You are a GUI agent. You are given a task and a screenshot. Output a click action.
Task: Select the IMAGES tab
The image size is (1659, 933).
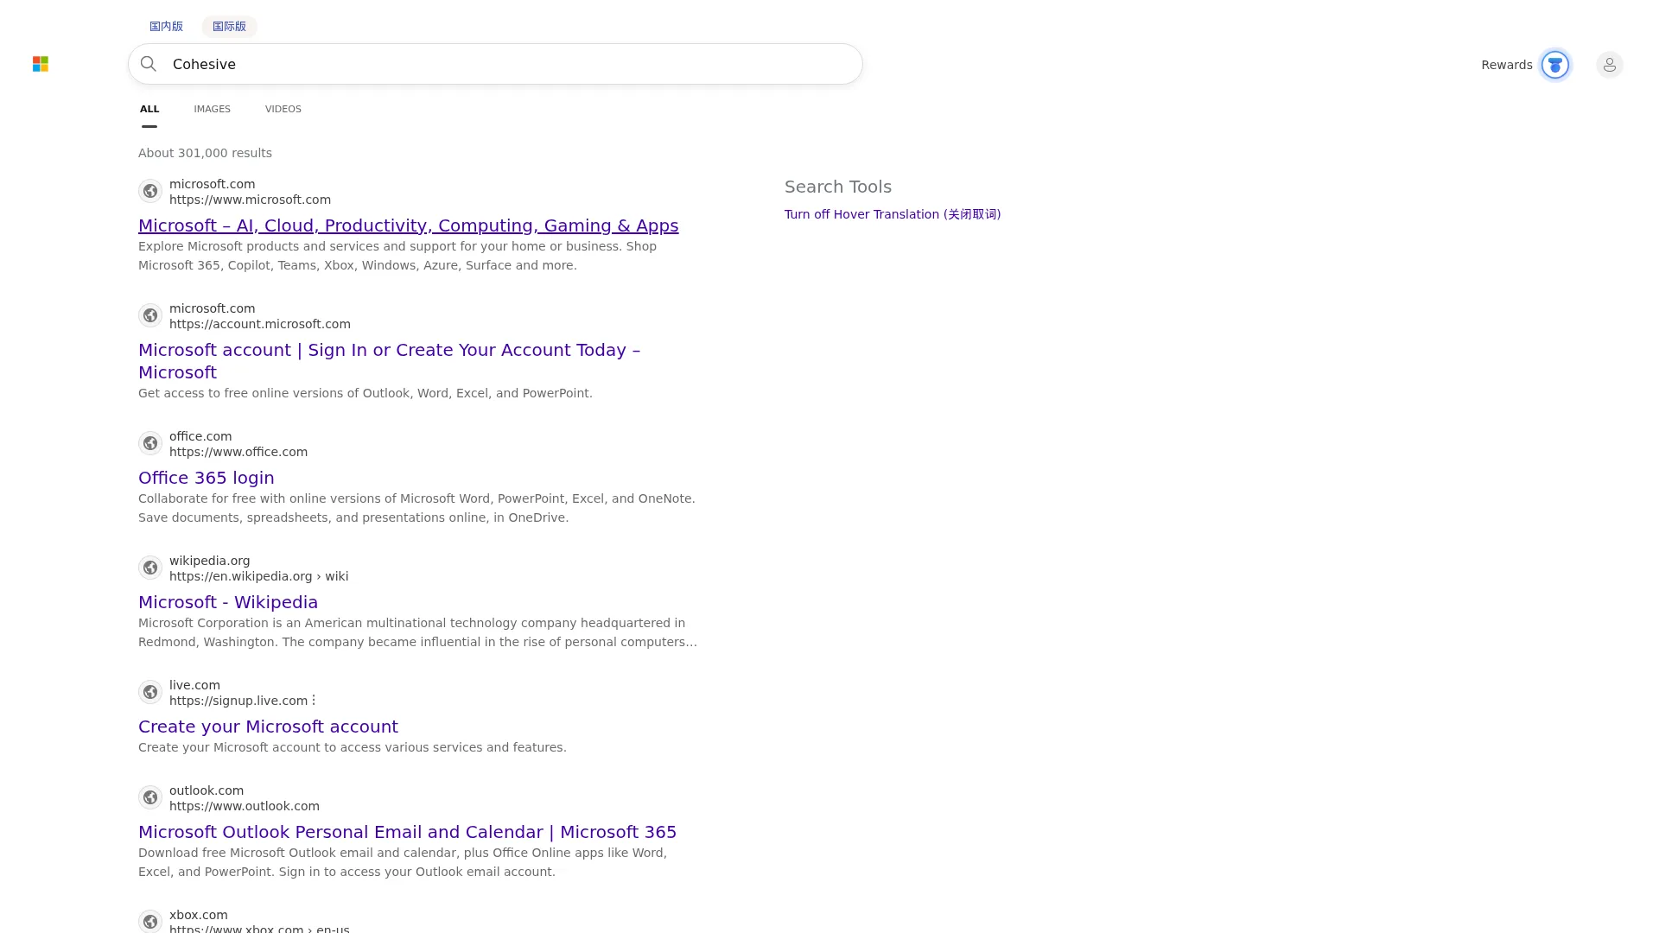point(212,109)
